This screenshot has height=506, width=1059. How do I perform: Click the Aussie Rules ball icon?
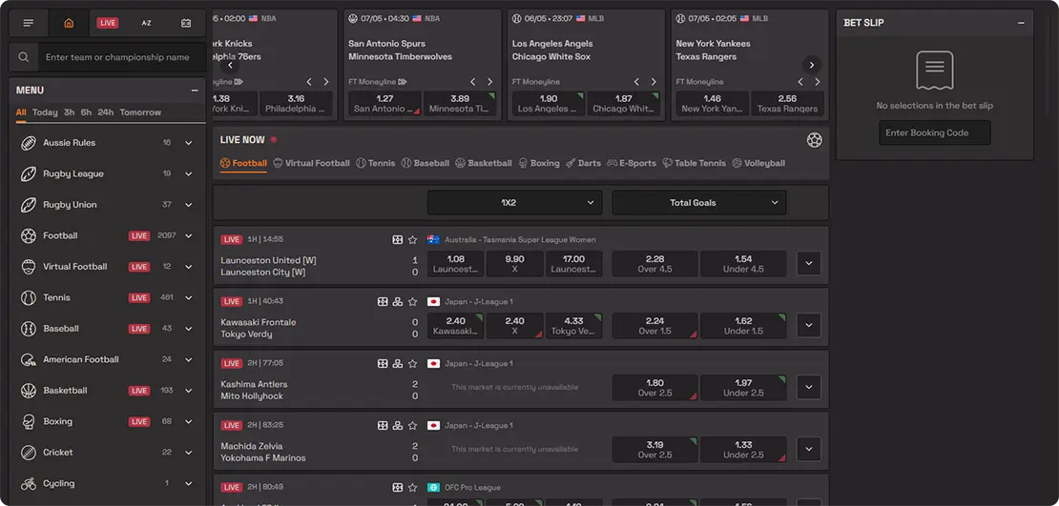pos(29,143)
